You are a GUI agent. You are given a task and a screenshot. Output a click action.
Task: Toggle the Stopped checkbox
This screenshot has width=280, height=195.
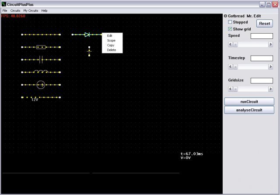(x=230, y=22)
